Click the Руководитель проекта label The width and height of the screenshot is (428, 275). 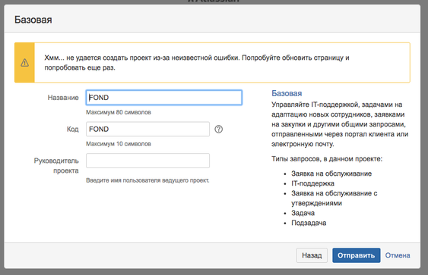point(56,166)
